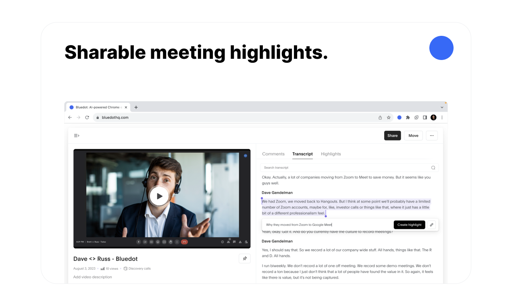This screenshot has width=512, height=306.
Task: Switch to the Highlights tab
Action: tap(331, 154)
